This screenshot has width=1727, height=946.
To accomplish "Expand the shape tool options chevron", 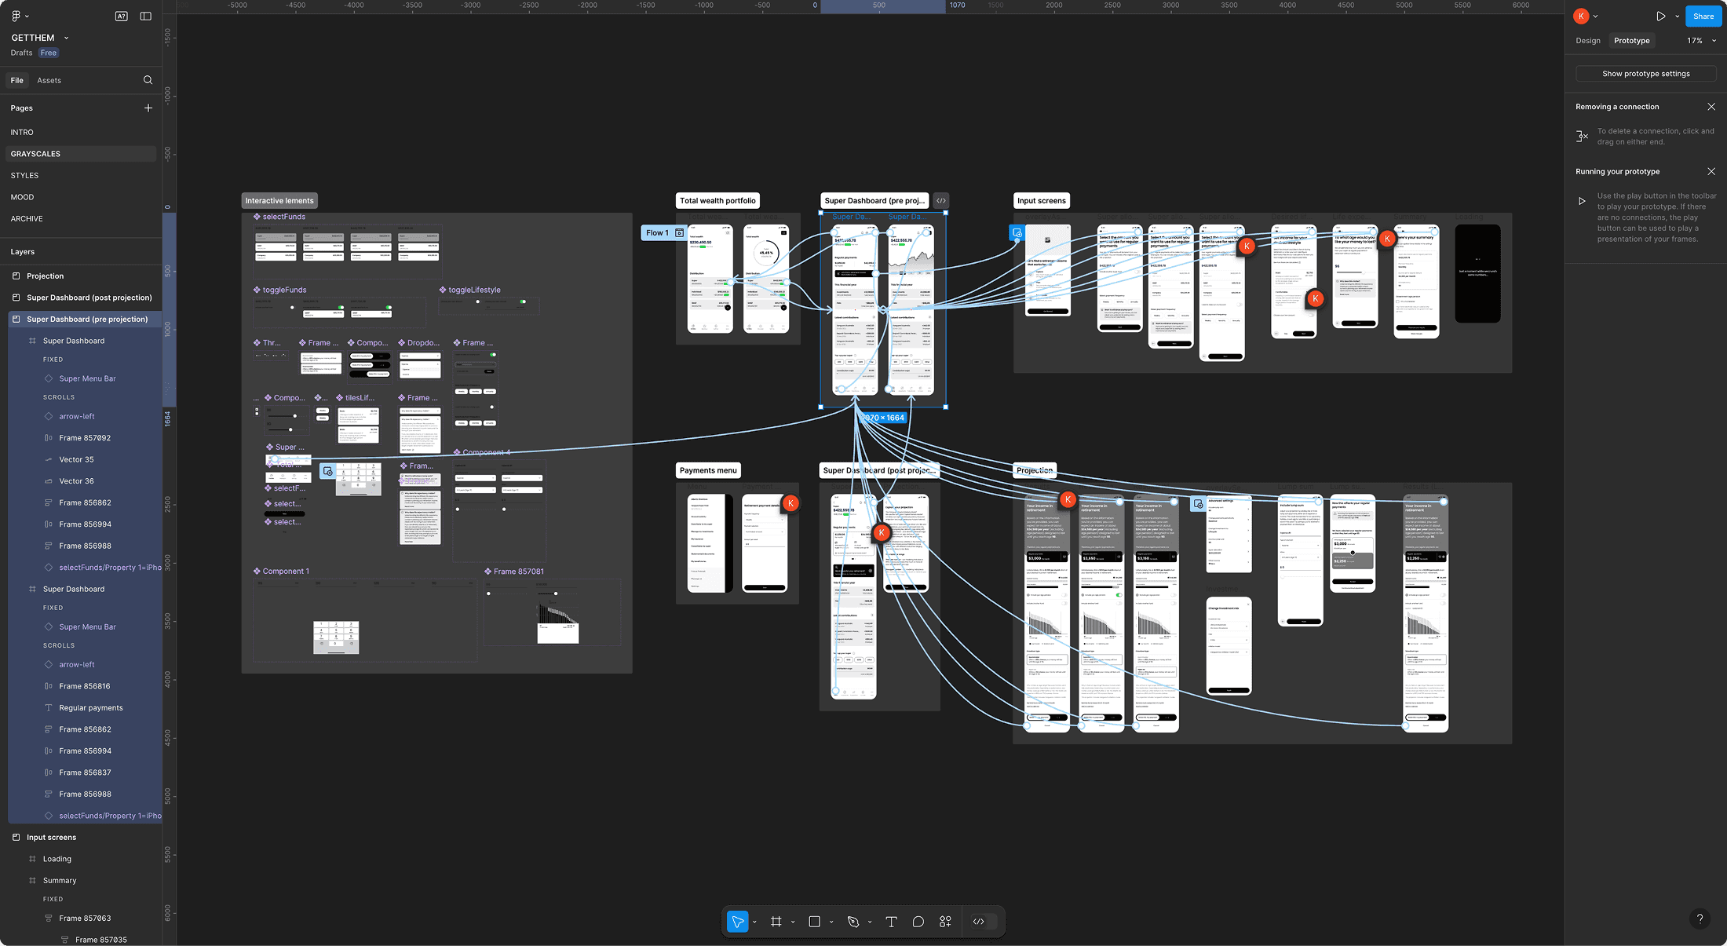I will [831, 922].
